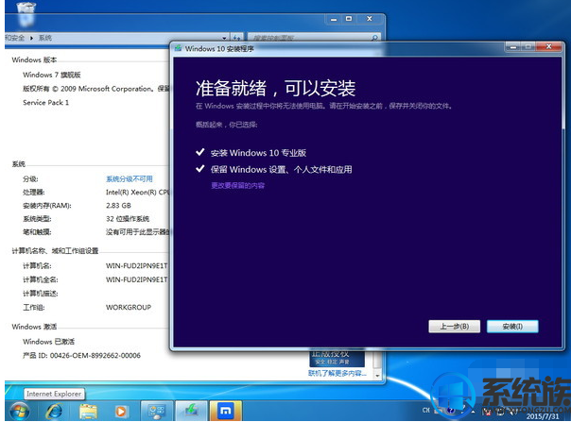Minimize the System control panel window
The height and width of the screenshot is (422, 571).
[x=334, y=19]
